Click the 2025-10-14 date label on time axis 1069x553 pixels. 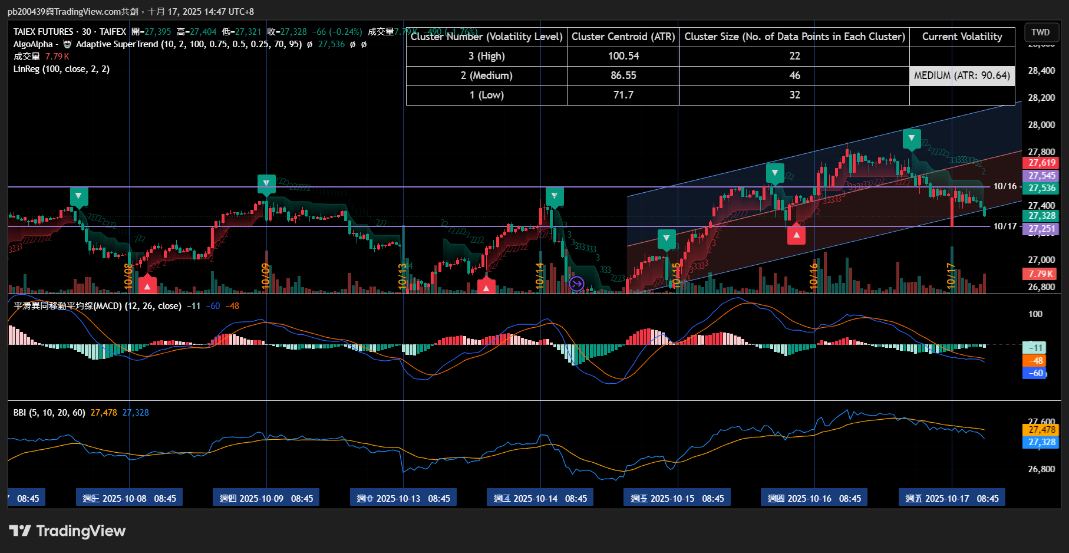tap(540, 498)
